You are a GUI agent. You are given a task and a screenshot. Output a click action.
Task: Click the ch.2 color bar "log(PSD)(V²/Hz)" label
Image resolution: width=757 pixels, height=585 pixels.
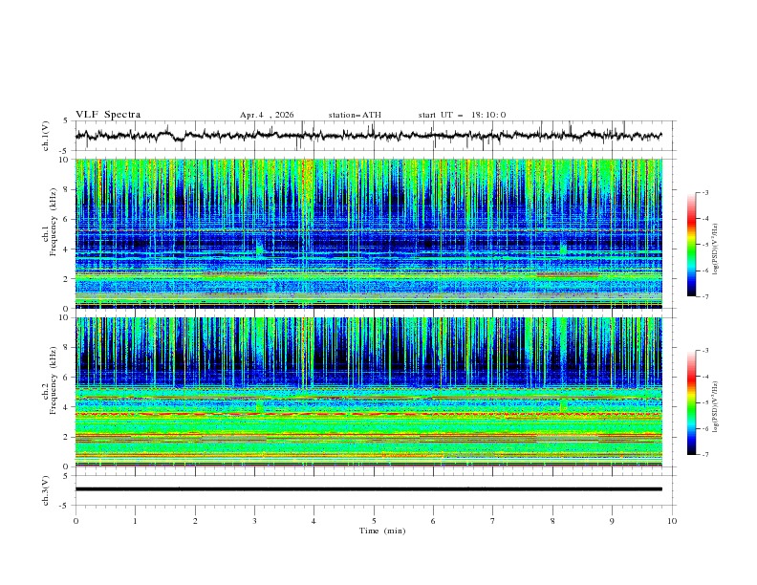click(715, 407)
